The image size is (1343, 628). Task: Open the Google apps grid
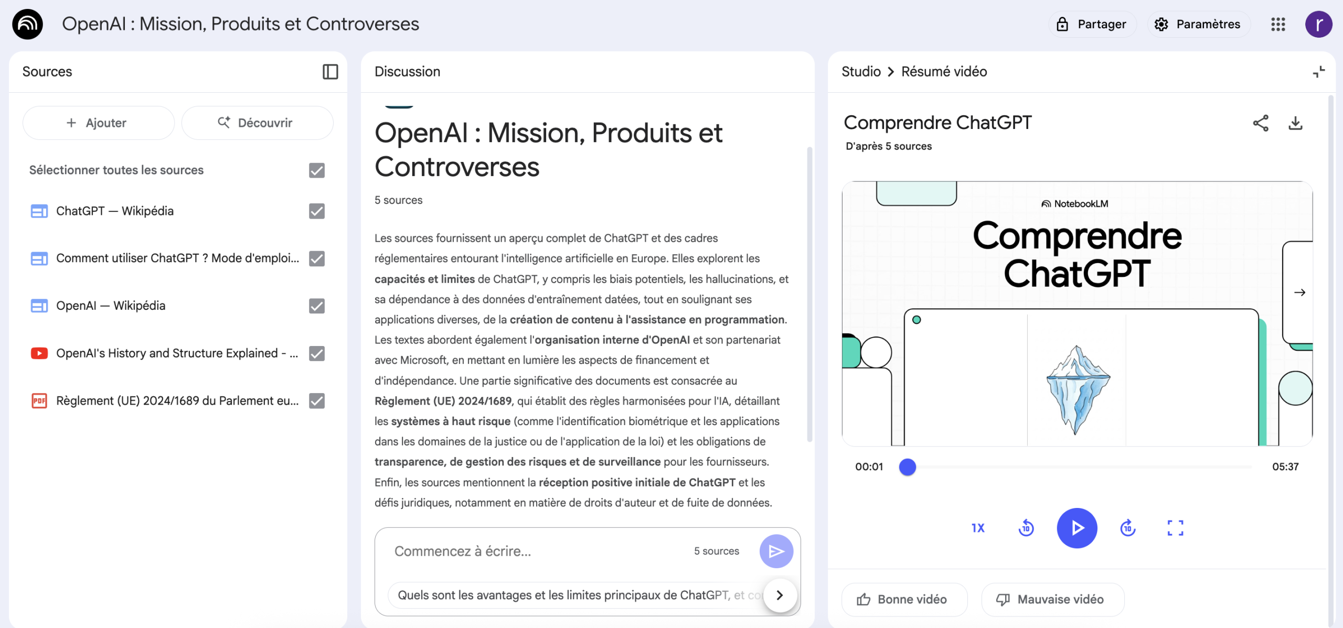pos(1278,24)
